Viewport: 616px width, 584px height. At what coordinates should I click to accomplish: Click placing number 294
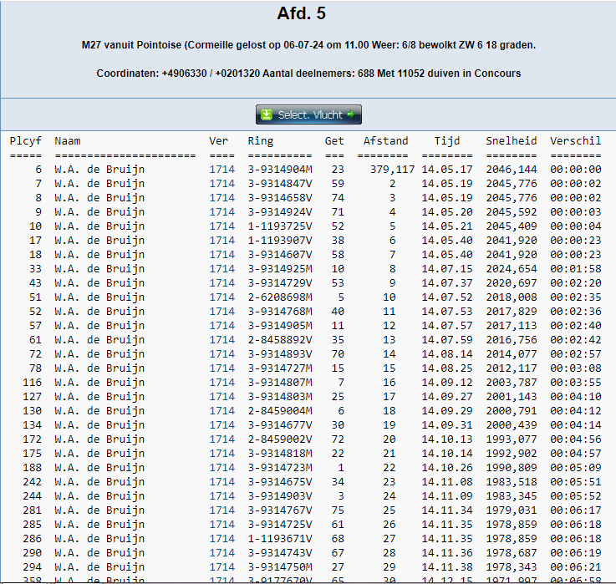33,566
